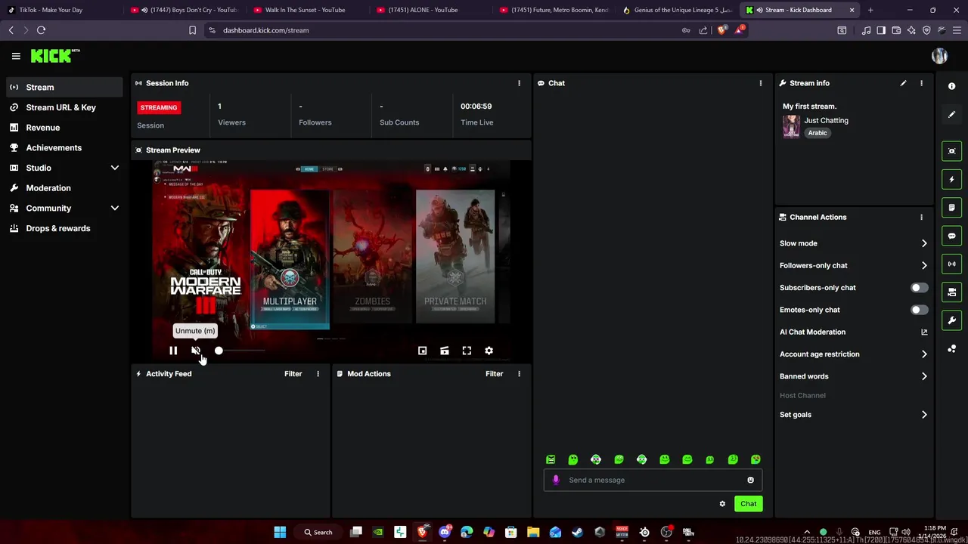The width and height of the screenshot is (968, 544).
Task: Toggle Subscribers-only chat switch
Action: coord(919,288)
